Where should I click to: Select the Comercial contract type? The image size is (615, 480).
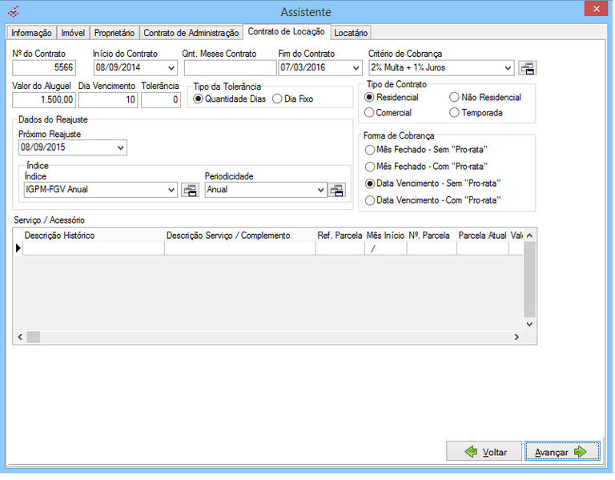coord(369,113)
